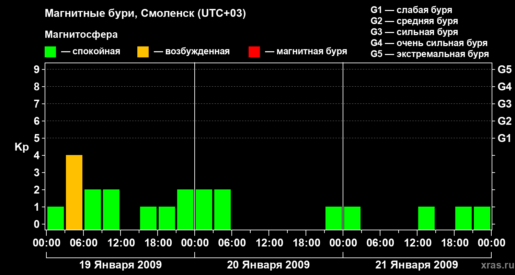This screenshot has width=515, height=275.
Task: Click the '21 Января 2009' date label
Action: (x=416, y=265)
